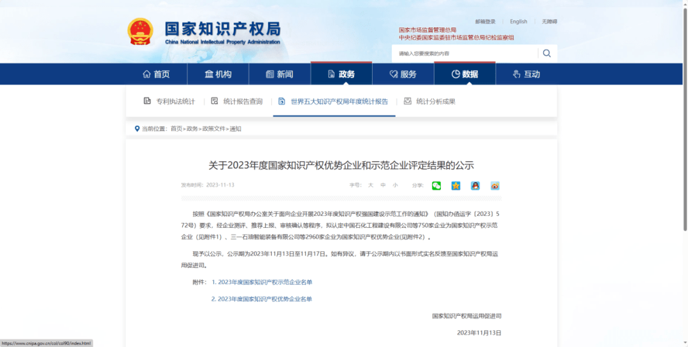688x347 pixels.
Task: Click 政务 in the breadcrumb
Action: point(192,129)
